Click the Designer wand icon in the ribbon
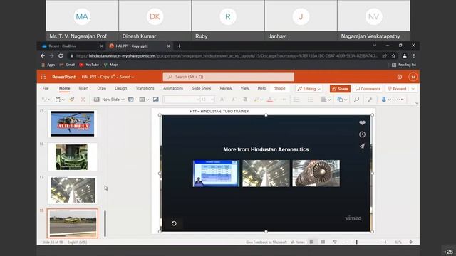This screenshot has width=456, height=256. [370, 100]
